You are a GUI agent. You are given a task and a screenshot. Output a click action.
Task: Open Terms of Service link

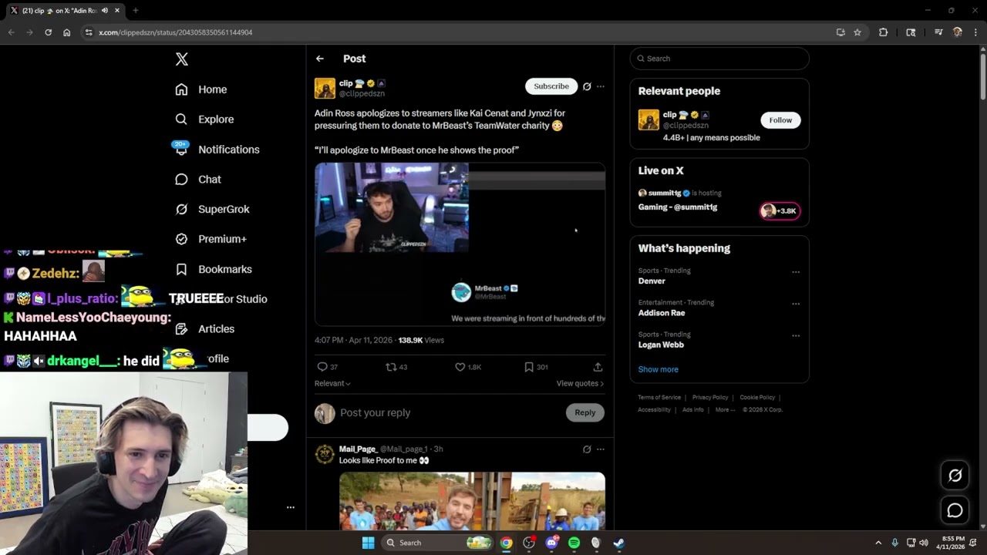[x=659, y=398]
